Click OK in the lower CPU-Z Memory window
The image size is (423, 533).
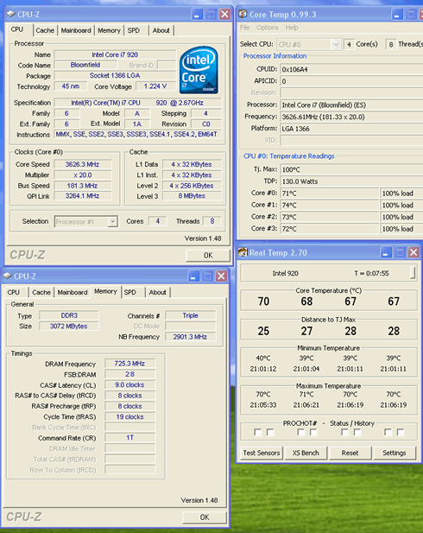[x=205, y=517]
